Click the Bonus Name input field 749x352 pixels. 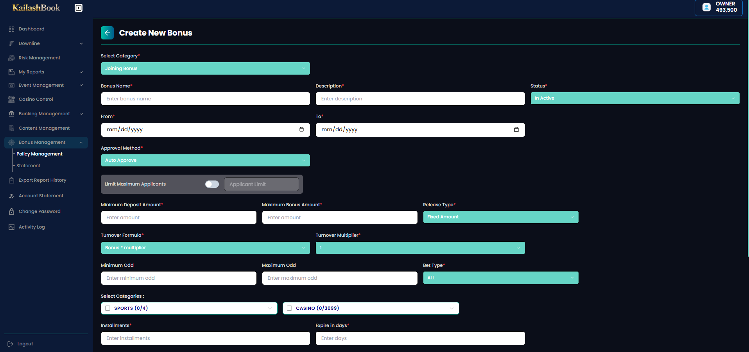pos(205,98)
